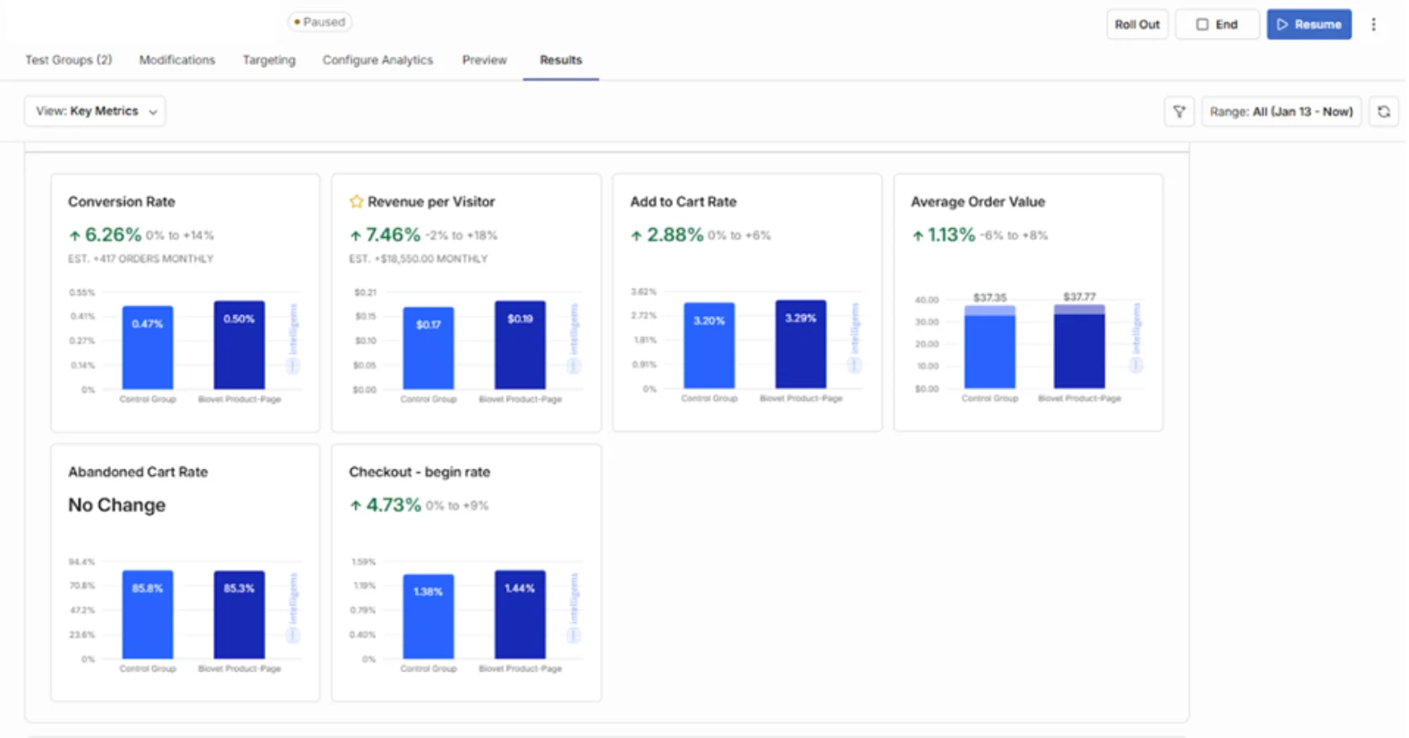Click the $37.77 bar in Average Order Value chart
The image size is (1409, 738).
1080,347
